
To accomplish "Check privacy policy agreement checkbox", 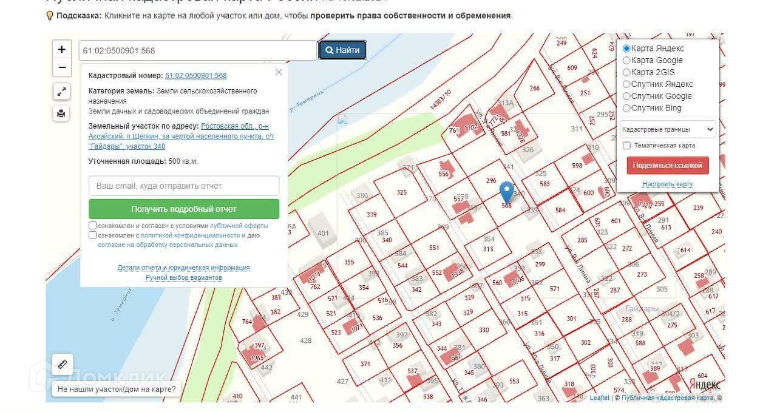I will click(93, 235).
